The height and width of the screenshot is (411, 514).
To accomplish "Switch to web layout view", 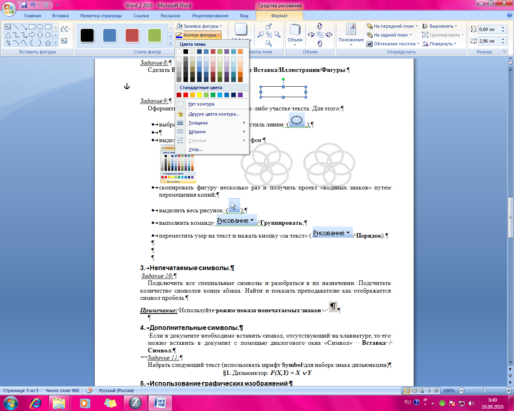I will click(422, 391).
